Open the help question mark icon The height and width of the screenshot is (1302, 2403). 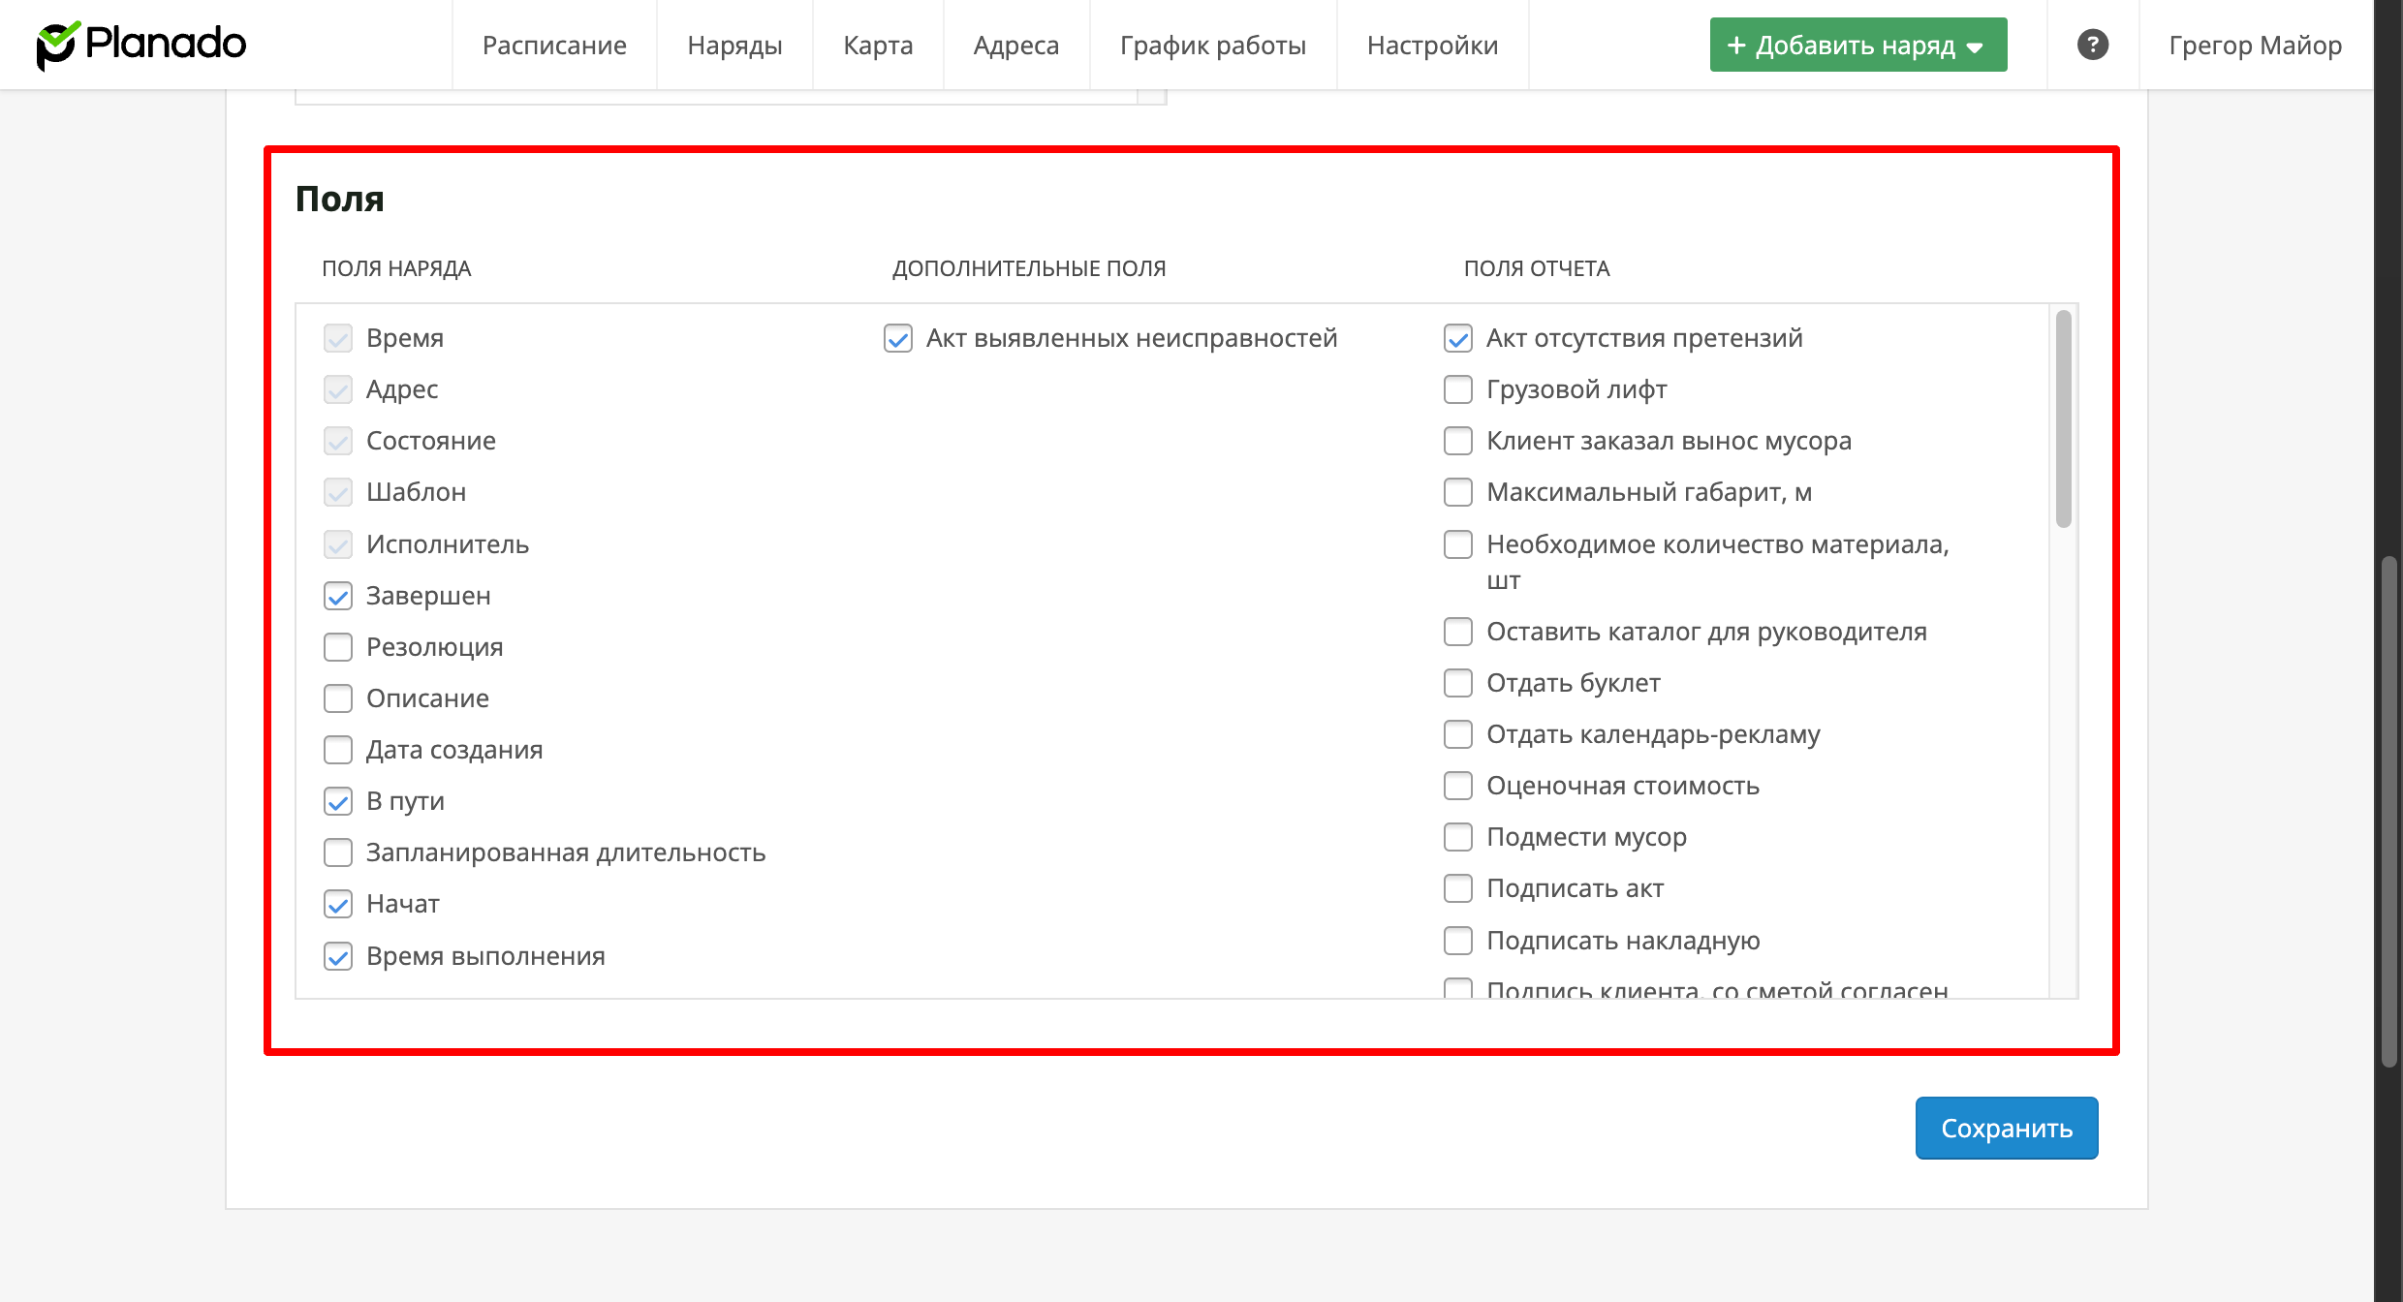pyautogui.click(x=2092, y=45)
